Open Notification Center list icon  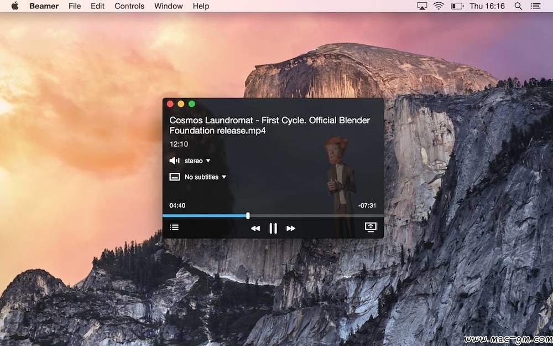(x=535, y=6)
